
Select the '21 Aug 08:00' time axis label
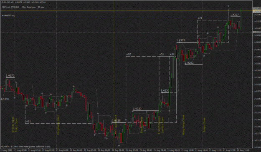146,150
